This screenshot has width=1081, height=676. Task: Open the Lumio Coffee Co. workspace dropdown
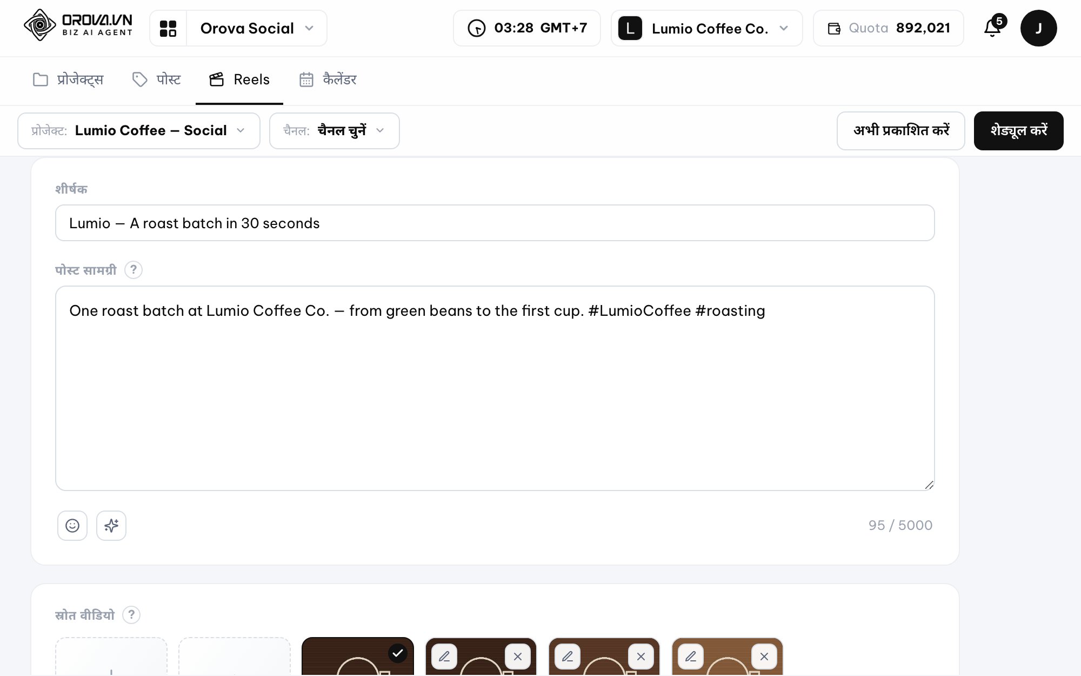[x=707, y=28]
